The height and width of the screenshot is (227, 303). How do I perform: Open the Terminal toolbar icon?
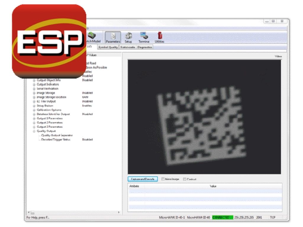click(144, 38)
